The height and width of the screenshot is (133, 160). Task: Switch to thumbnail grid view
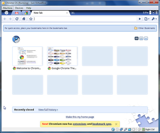tap(137, 38)
